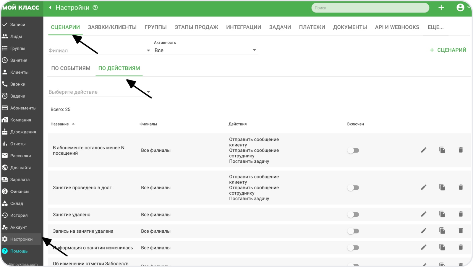The width and height of the screenshot is (473, 267).
Task: Open the user profile avatar menu
Action: (x=460, y=8)
